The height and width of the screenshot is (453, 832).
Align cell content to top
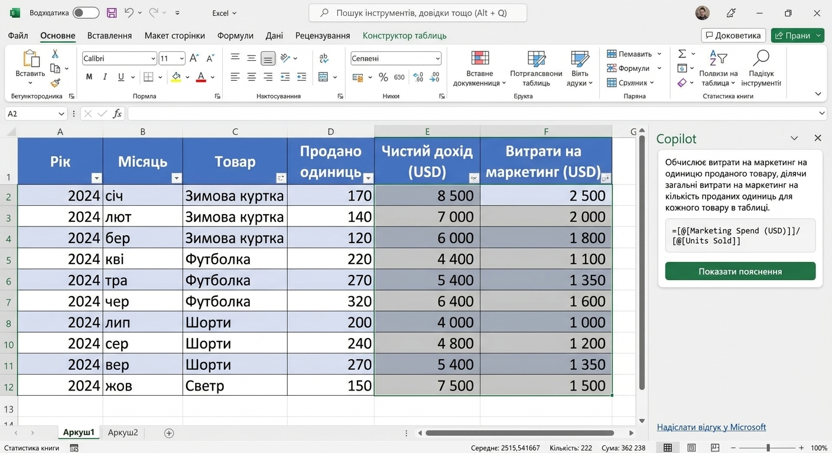(x=235, y=58)
